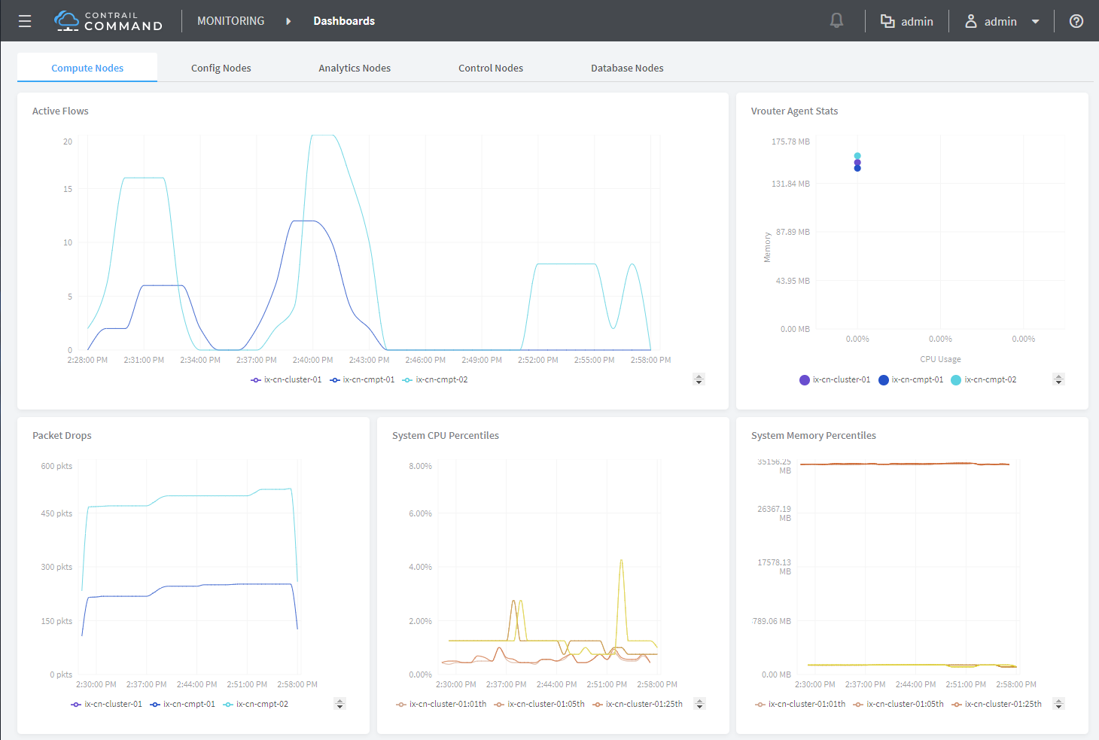Page the Active Flows legend stepper
This screenshot has width=1099, height=740.
pos(699,379)
